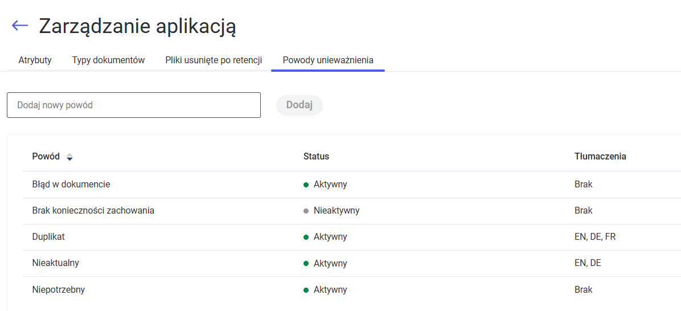
Task: Focus the Dodaj nowy powód field
Action: pos(134,105)
